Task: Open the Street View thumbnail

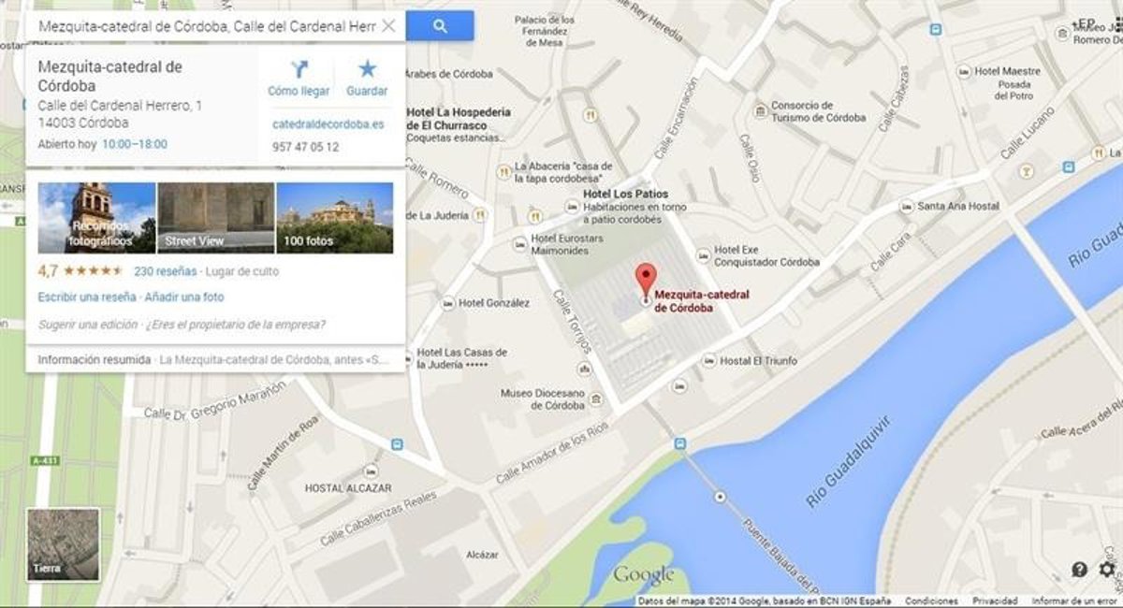Action: [x=216, y=218]
